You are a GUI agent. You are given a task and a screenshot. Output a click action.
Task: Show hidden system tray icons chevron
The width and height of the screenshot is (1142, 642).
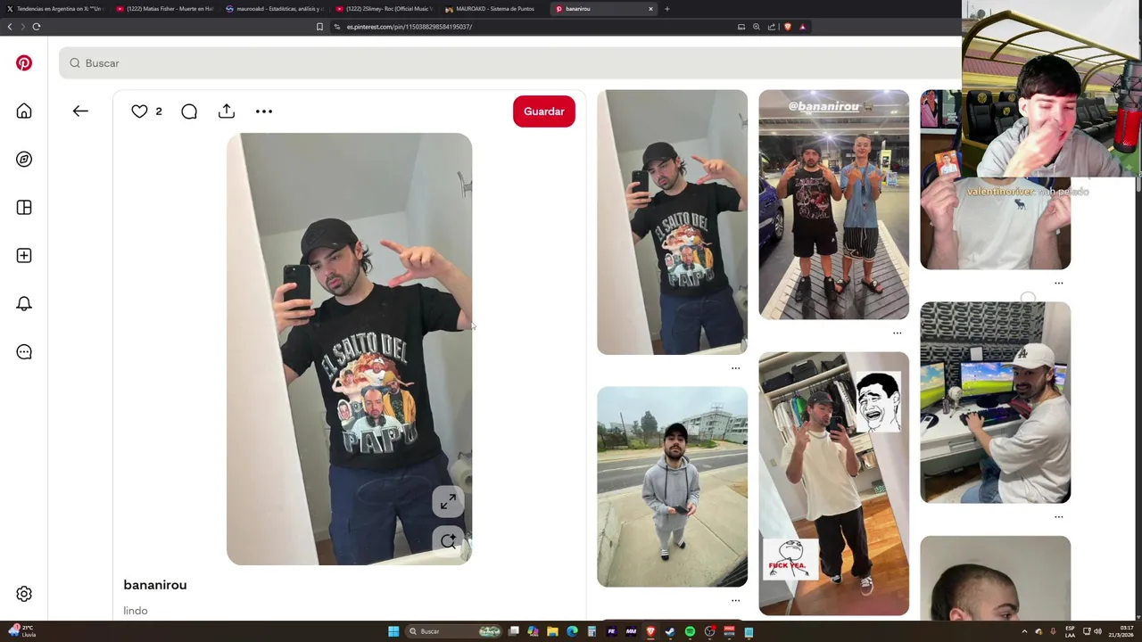point(1024,631)
